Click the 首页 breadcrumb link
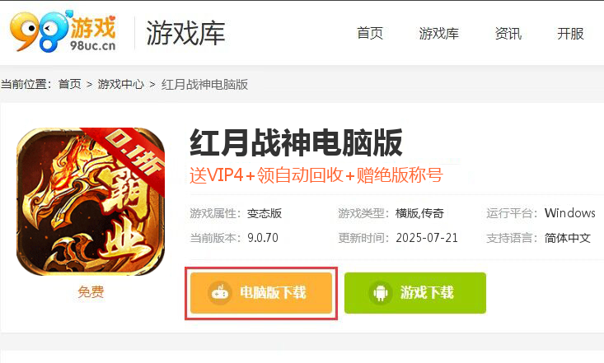 click(70, 84)
